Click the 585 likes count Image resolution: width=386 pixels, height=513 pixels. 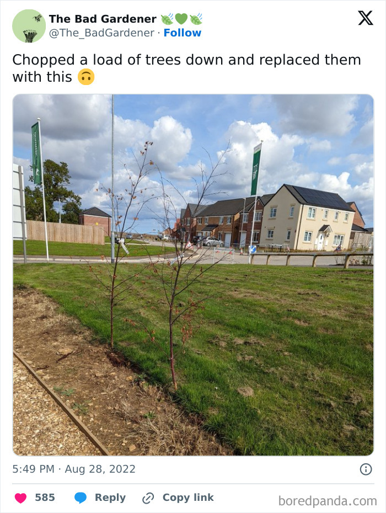coord(45,498)
